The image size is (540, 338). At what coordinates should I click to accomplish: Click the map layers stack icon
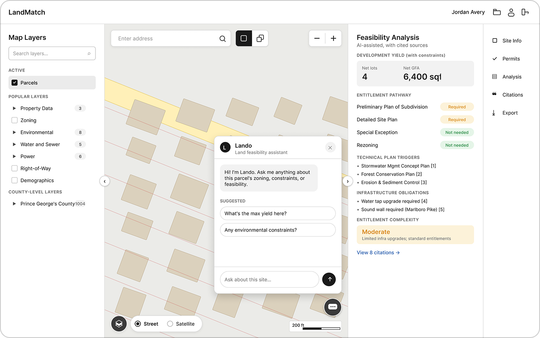(x=119, y=323)
